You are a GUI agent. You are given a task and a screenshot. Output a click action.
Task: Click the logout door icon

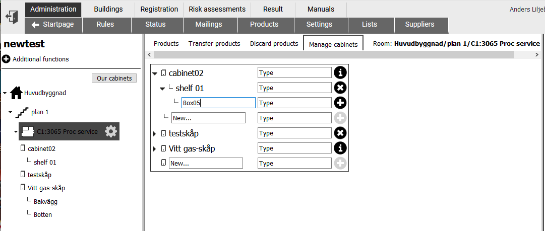(12, 17)
